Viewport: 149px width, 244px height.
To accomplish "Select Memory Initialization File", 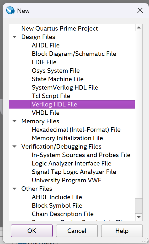I will (67, 138).
